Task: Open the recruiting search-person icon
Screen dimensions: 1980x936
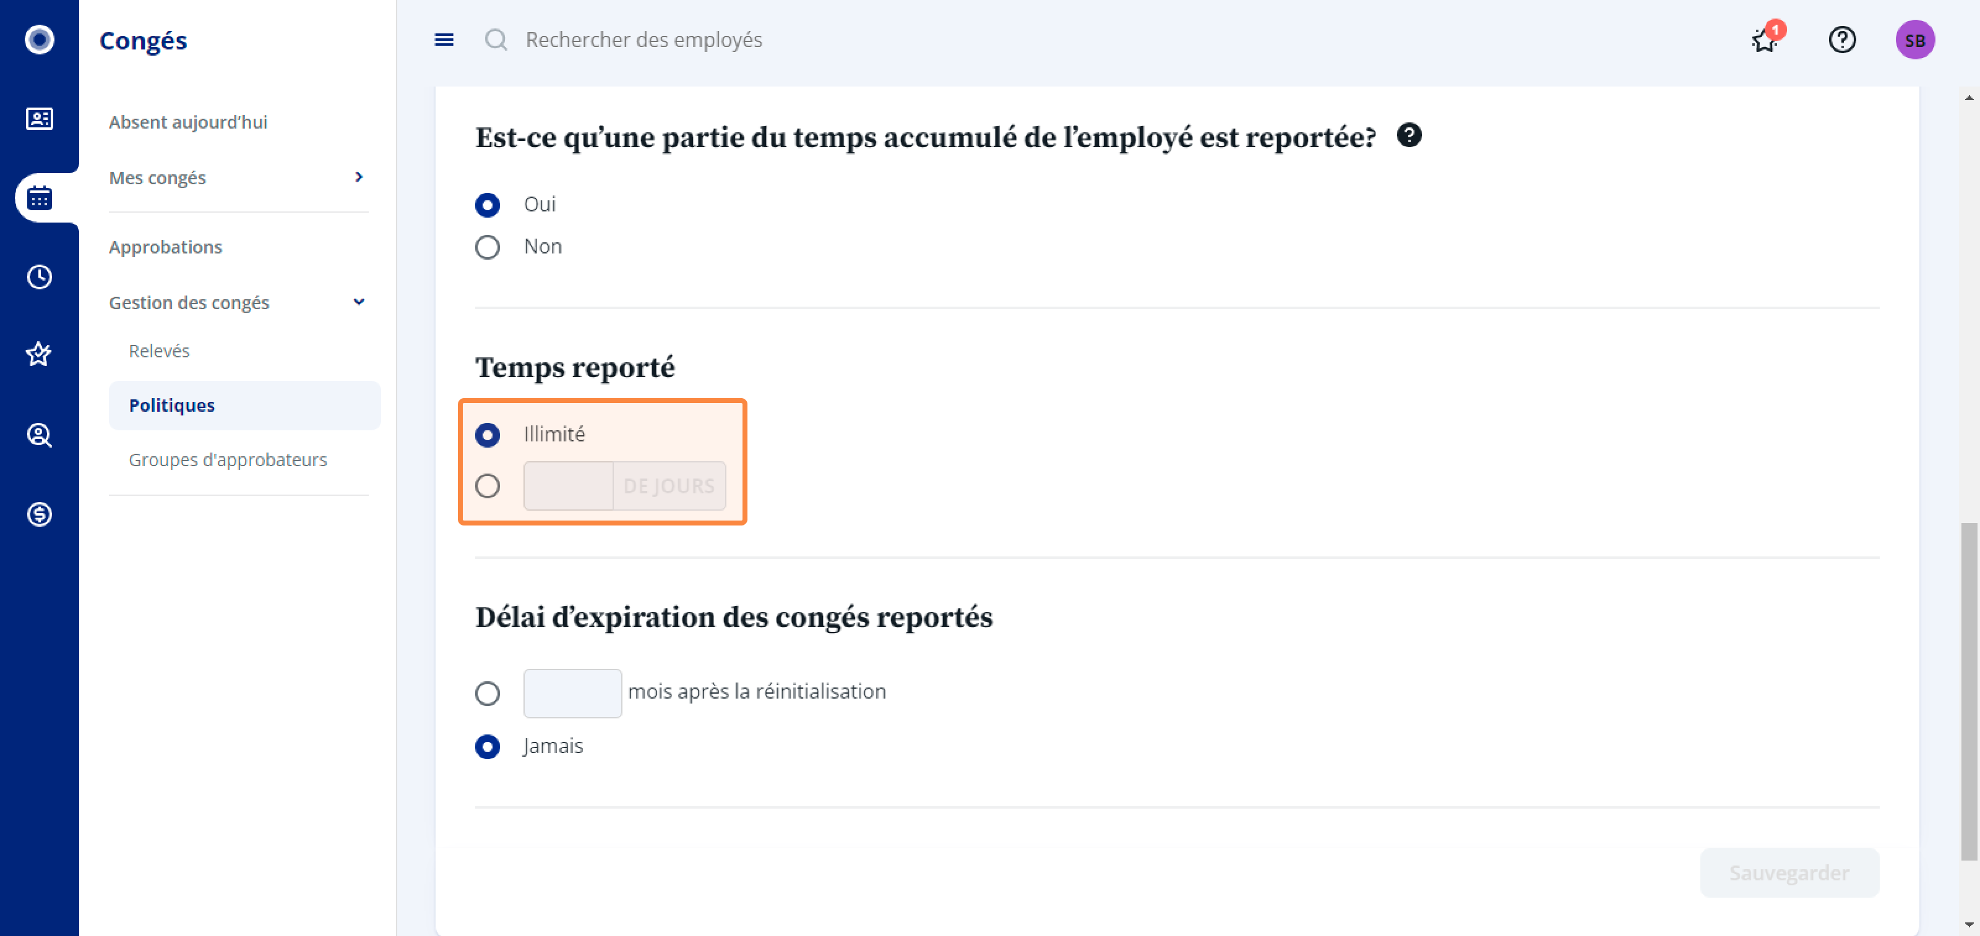Action: pyautogui.click(x=39, y=435)
